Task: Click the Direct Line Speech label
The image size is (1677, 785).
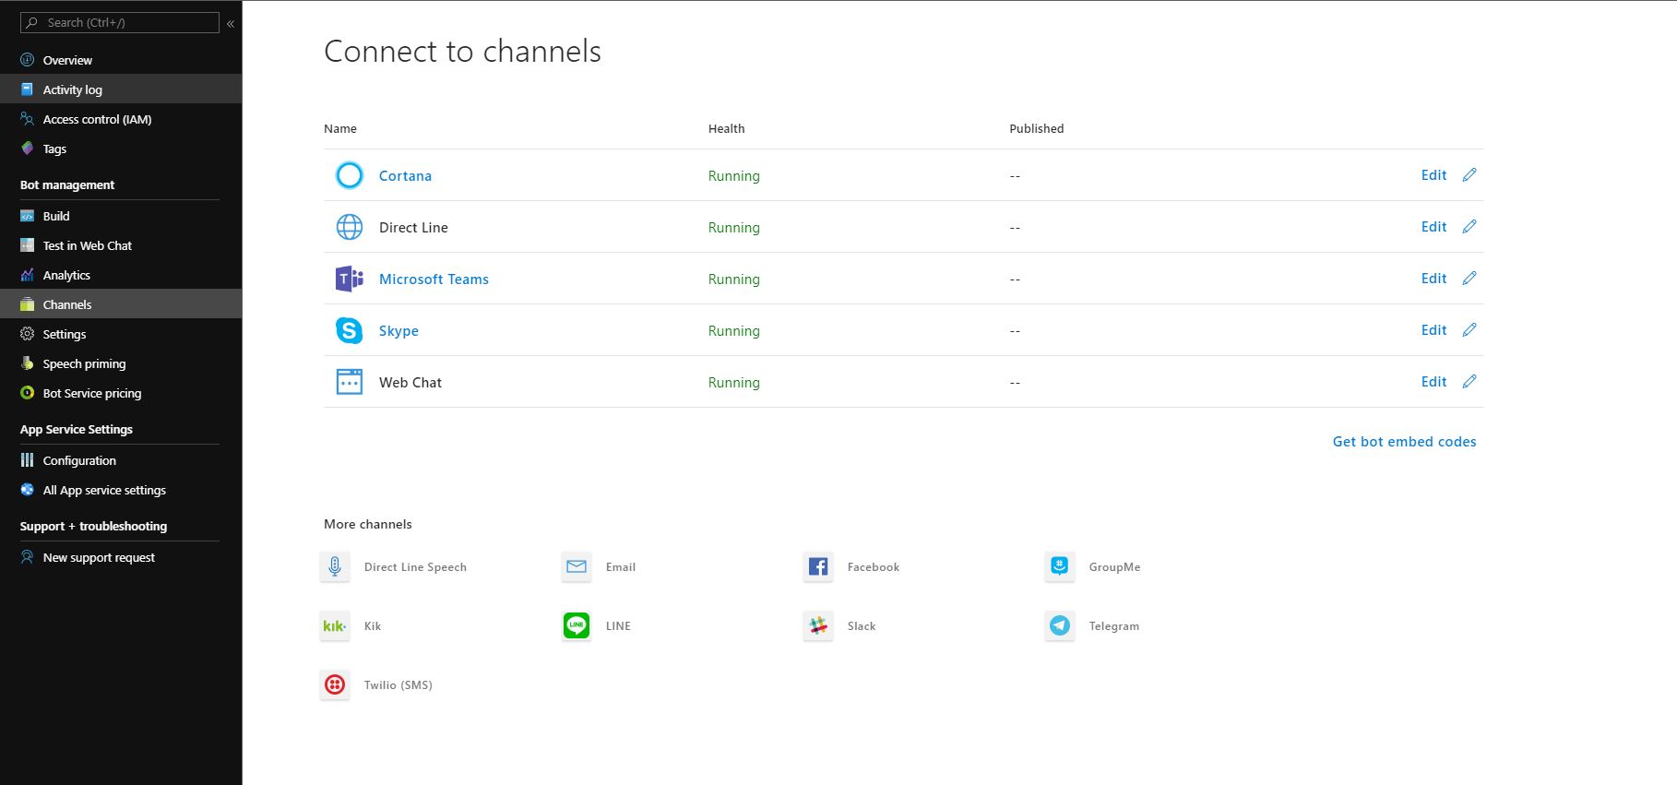Action: 415,567
